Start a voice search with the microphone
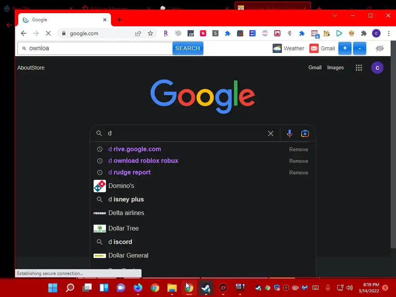The image size is (396, 297). tap(289, 133)
